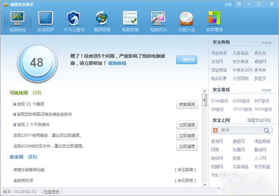Click the 重新体检 re-check link
The width and height of the screenshot is (279, 196).
pyautogui.click(x=117, y=63)
